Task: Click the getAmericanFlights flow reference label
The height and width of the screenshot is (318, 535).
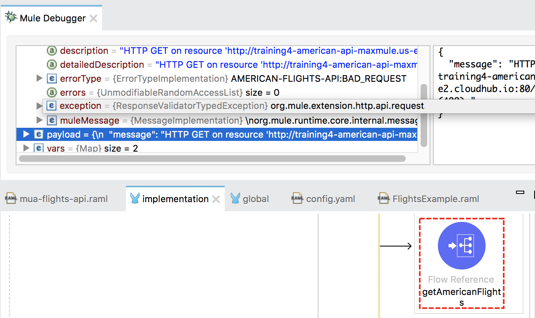Action: tap(462, 297)
